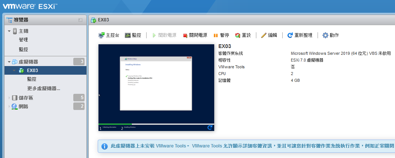This screenshot has width=395, height=158.
Task: Open the 主控台 console button
Action: pyautogui.click(x=109, y=35)
